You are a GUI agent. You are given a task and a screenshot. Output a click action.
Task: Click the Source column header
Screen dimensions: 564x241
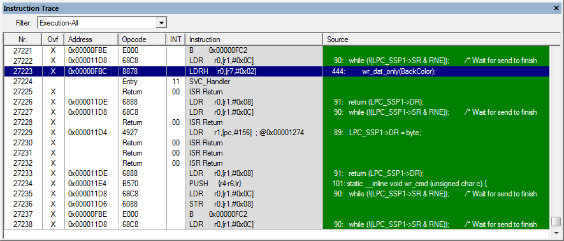tap(442, 40)
